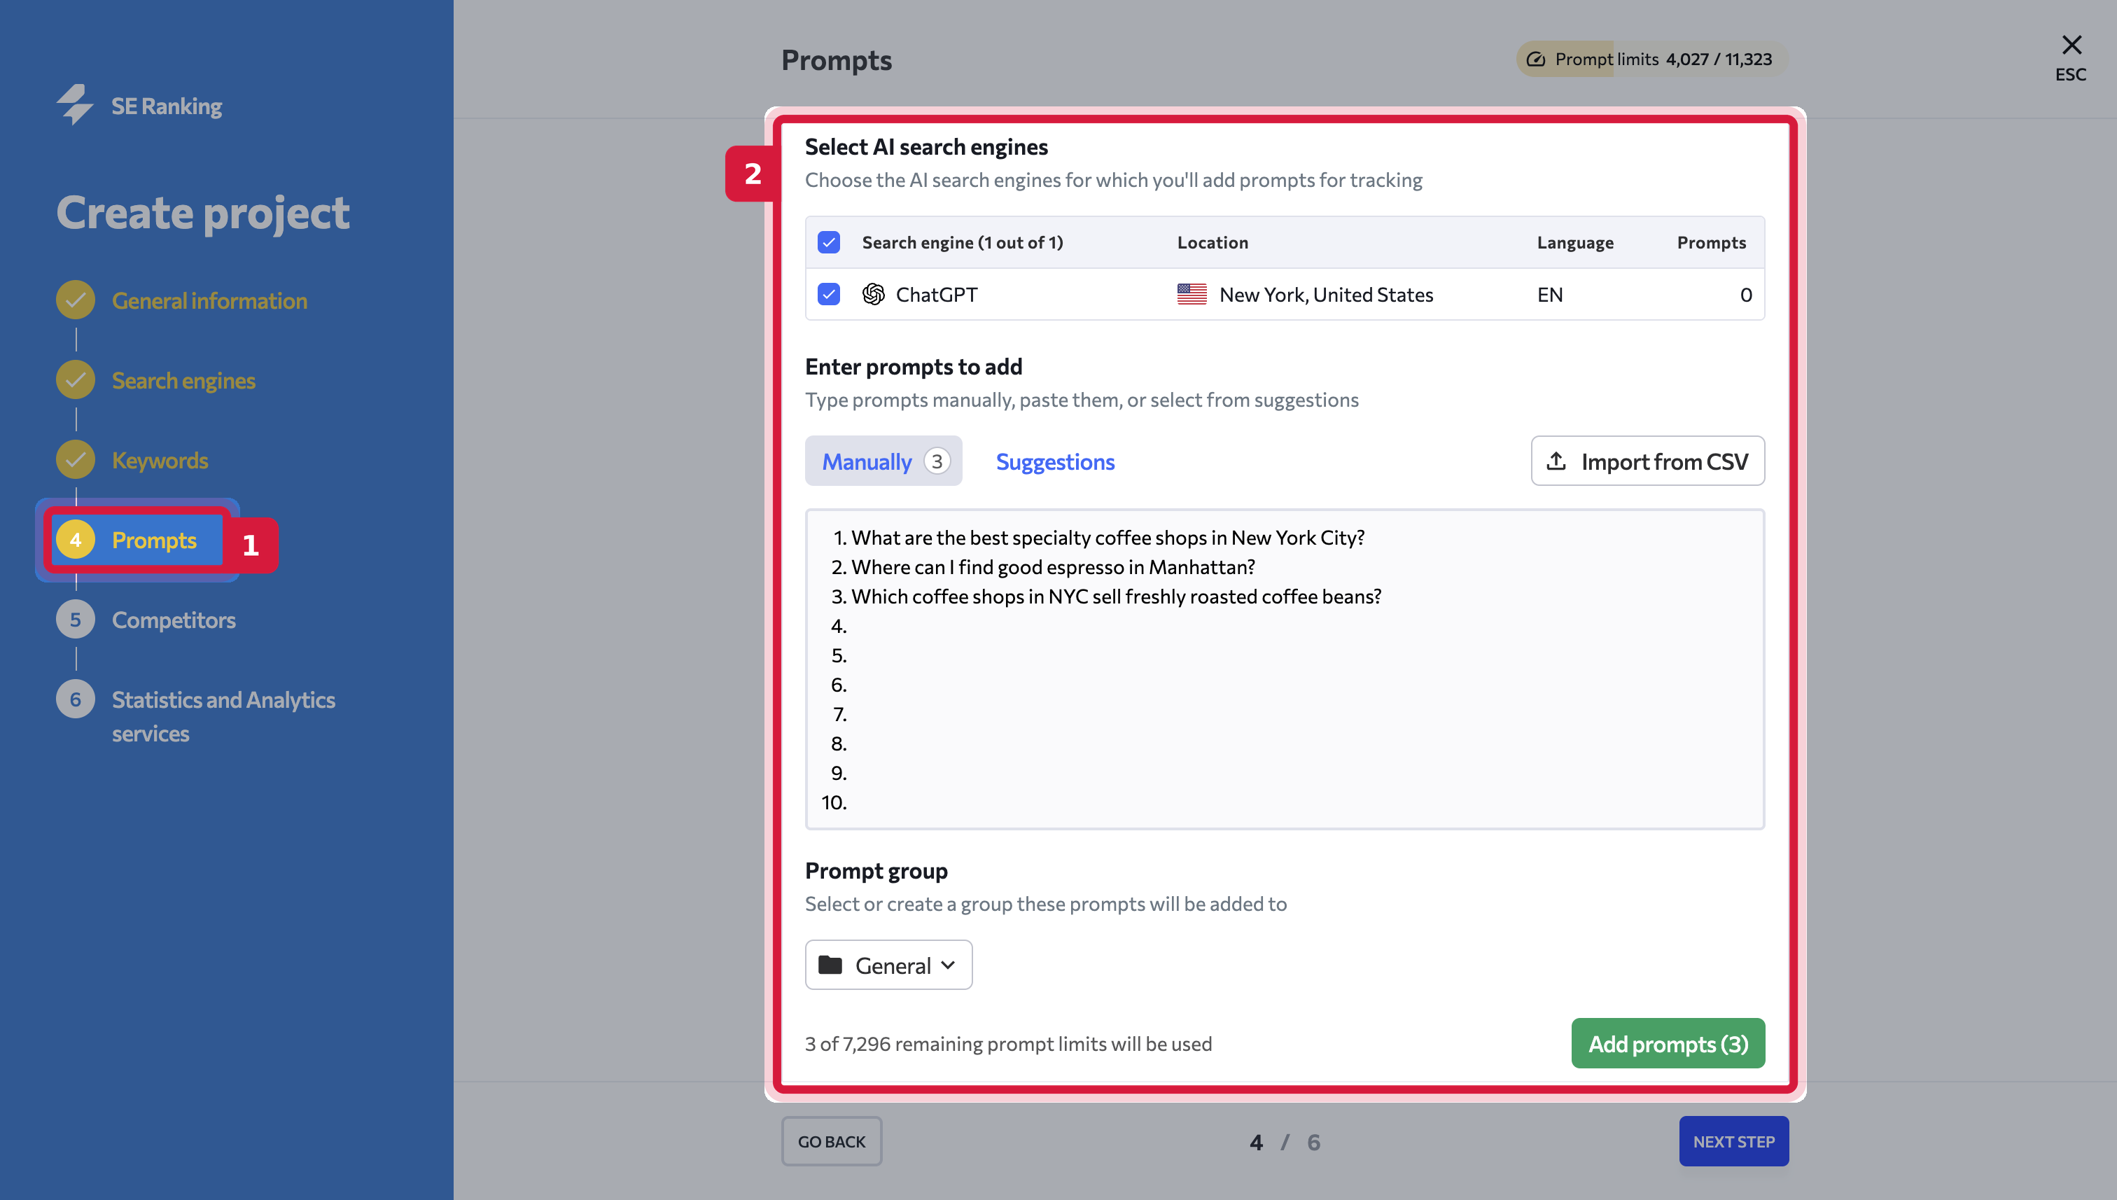Click the NEXT STEP button
This screenshot has height=1200, width=2117.
pyautogui.click(x=1734, y=1141)
